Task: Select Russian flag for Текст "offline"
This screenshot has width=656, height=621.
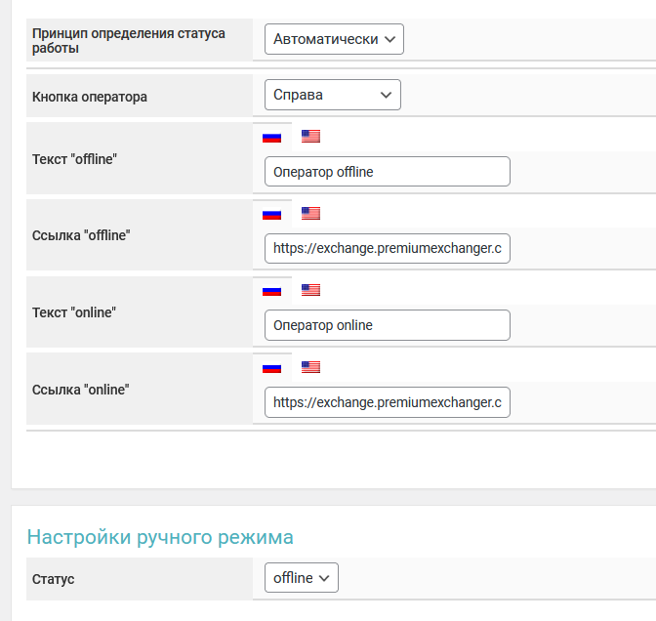Action: pos(271,137)
